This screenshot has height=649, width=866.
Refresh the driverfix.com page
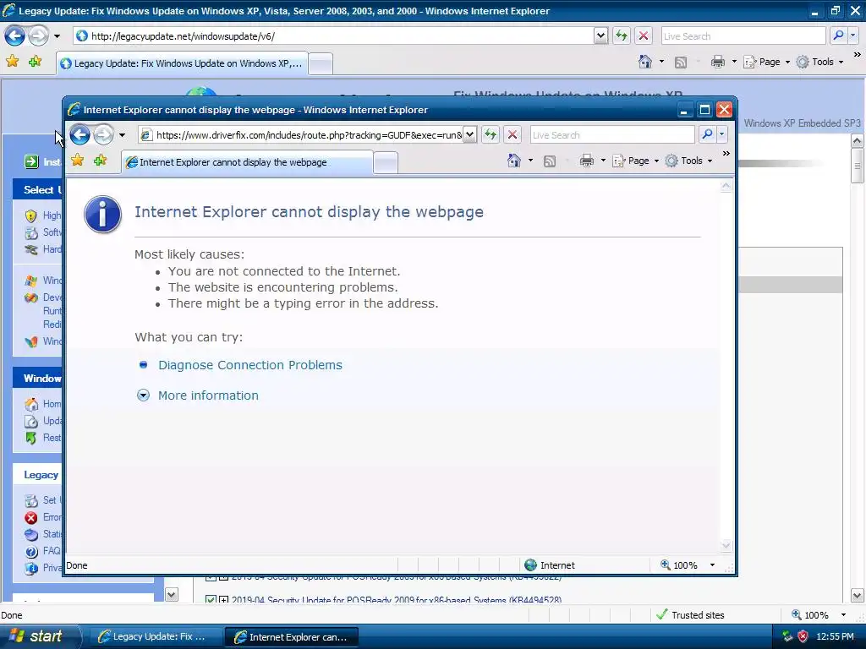[491, 134]
